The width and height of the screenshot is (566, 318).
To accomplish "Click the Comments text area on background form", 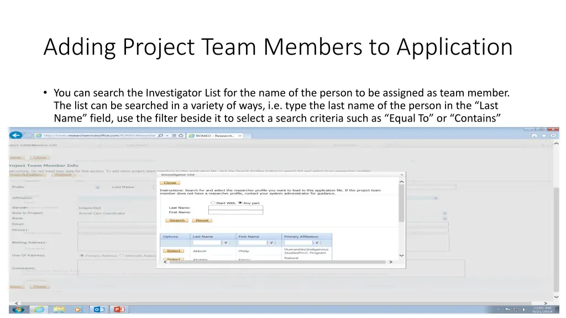I will pyautogui.click(x=271, y=268).
